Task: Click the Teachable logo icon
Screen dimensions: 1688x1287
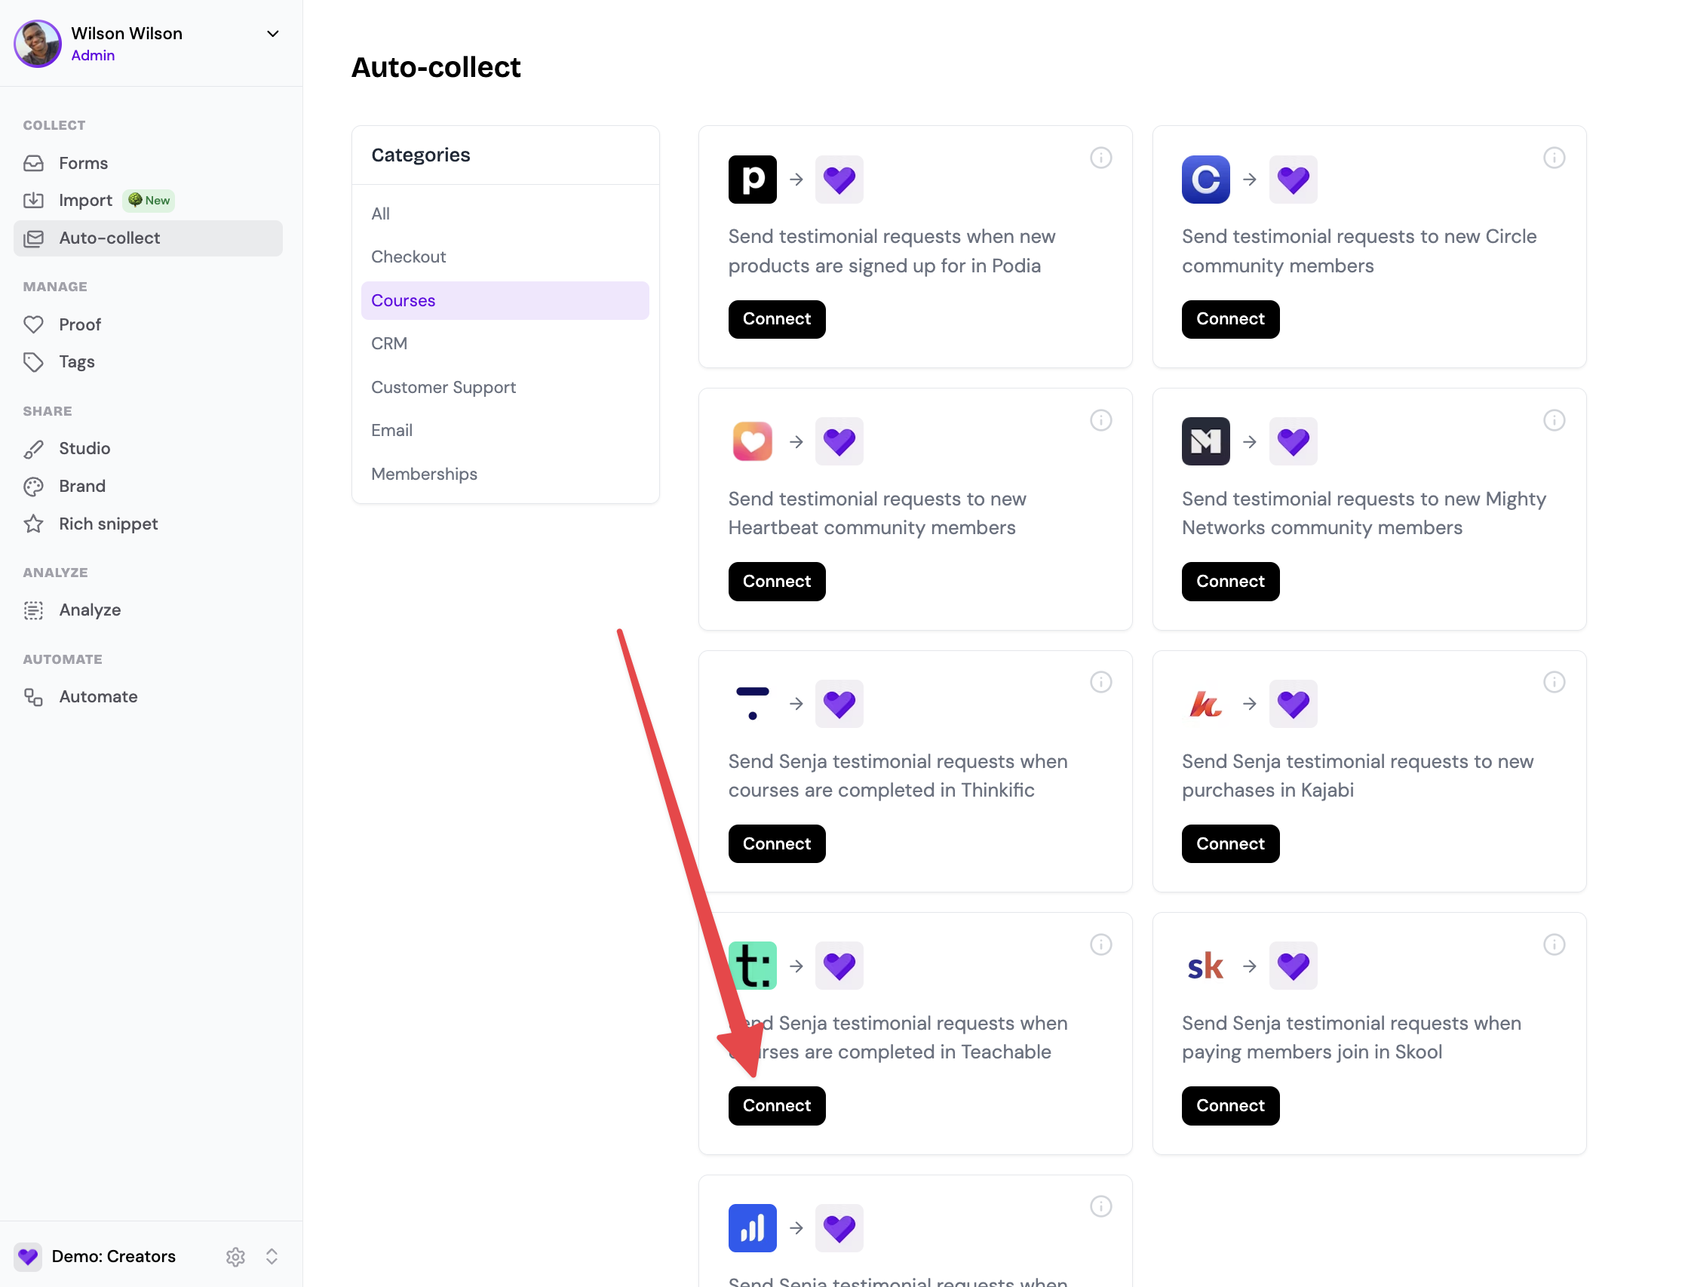Action: 752,966
